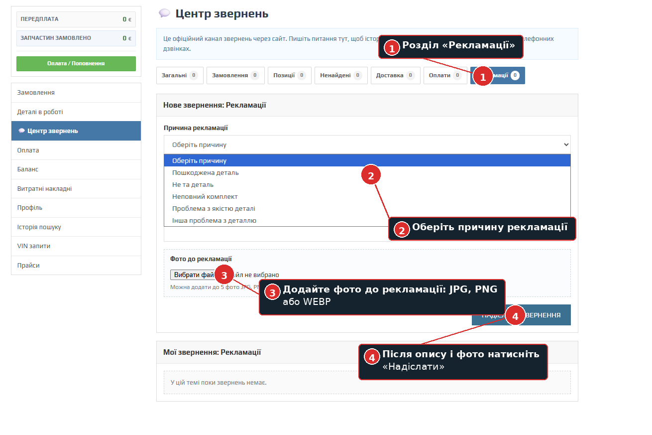
Task: Click the red step 3 marker on file button
Action: [x=224, y=275]
